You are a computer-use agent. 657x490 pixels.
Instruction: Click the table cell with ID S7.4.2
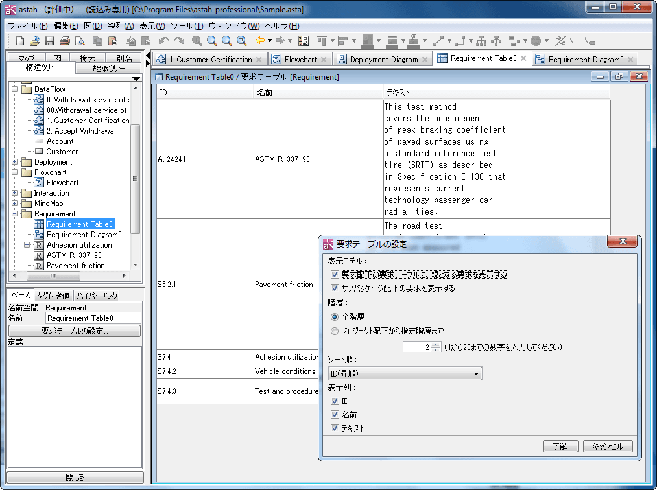point(205,371)
